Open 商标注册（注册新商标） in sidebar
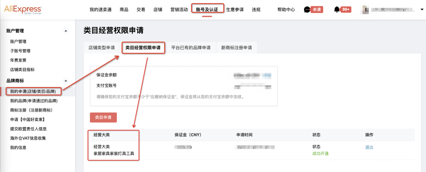This screenshot has width=426, height=172. (x=31, y=110)
